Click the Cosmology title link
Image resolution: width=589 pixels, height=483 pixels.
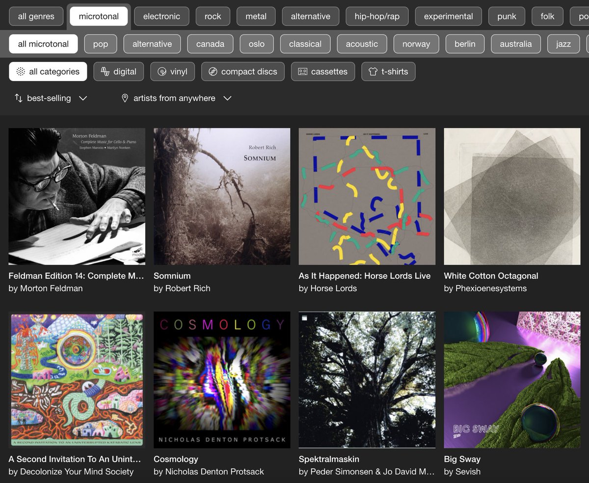pyautogui.click(x=176, y=459)
